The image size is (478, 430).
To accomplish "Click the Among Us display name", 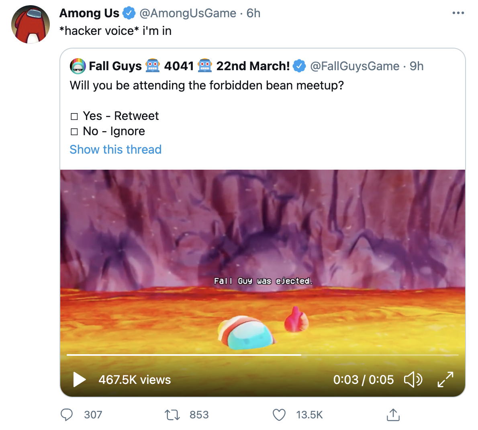I will tap(89, 13).
